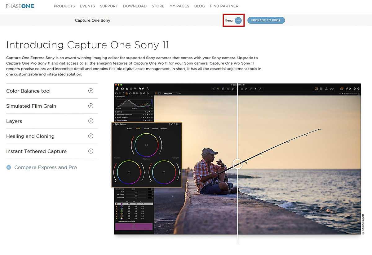The width and height of the screenshot is (372, 255).
Task: Select the Crop cursor tool
Action: (x=228, y=89)
